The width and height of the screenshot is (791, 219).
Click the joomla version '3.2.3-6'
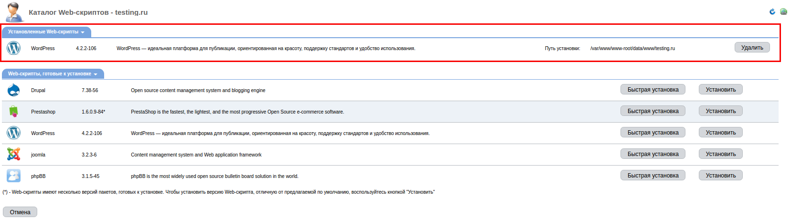click(x=89, y=155)
